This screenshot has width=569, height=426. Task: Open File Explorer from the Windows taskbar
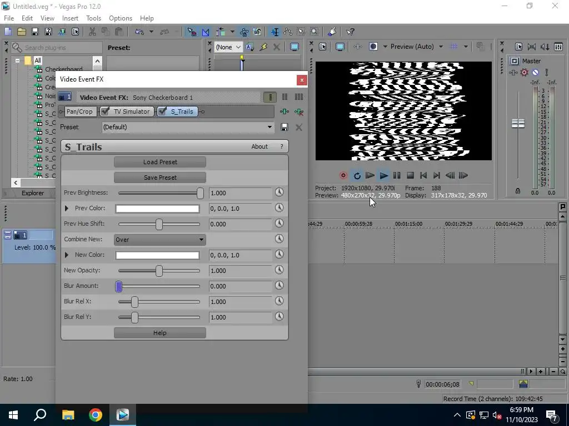click(x=68, y=415)
